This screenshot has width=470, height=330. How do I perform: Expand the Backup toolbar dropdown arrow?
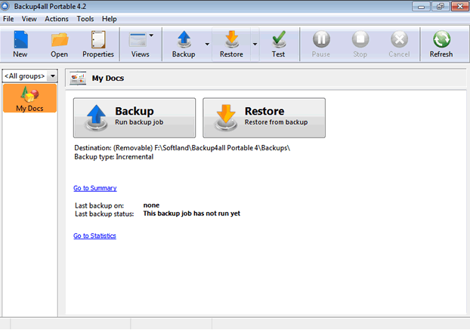tap(207, 45)
